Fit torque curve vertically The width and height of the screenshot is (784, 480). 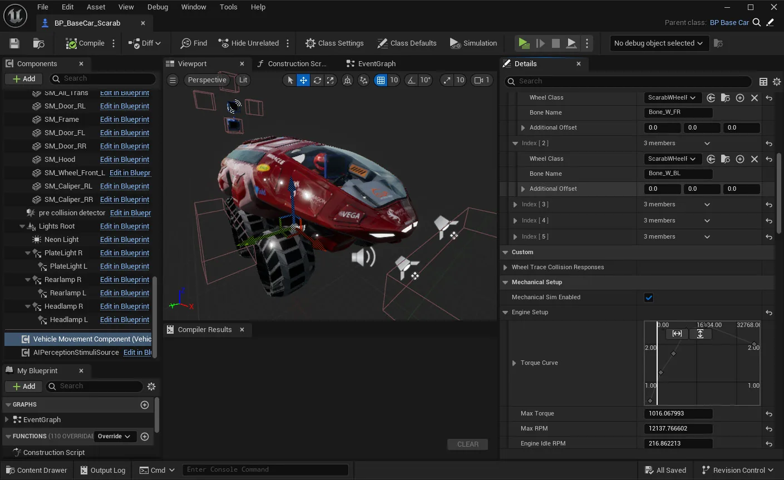click(700, 334)
